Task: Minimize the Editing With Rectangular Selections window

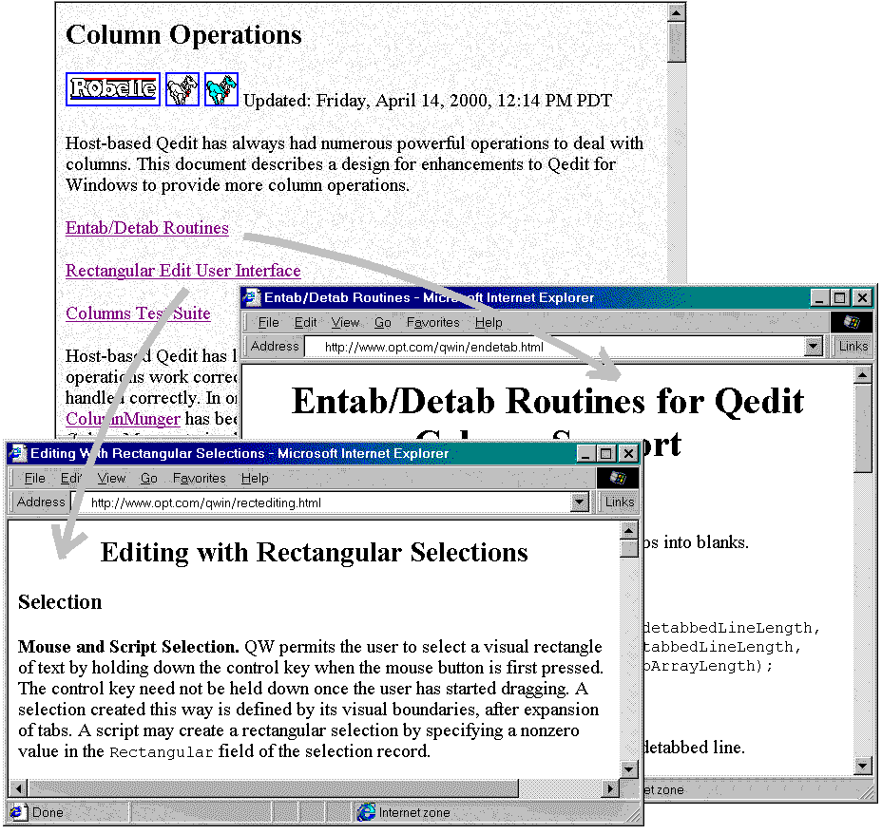Action: pyautogui.click(x=586, y=453)
